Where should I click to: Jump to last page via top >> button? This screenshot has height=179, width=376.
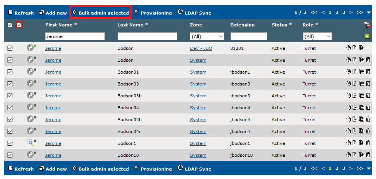click(x=360, y=13)
